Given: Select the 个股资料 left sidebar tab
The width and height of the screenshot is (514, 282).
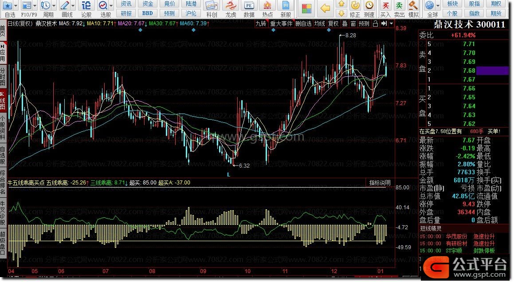Looking at the screenshot, I should tap(3, 127).
